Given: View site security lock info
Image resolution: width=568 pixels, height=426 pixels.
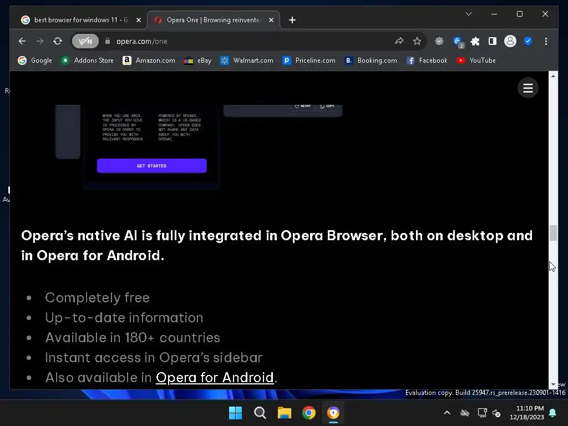Looking at the screenshot, I should [x=108, y=41].
